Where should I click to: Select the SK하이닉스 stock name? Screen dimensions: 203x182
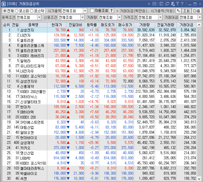click(x=29, y=97)
